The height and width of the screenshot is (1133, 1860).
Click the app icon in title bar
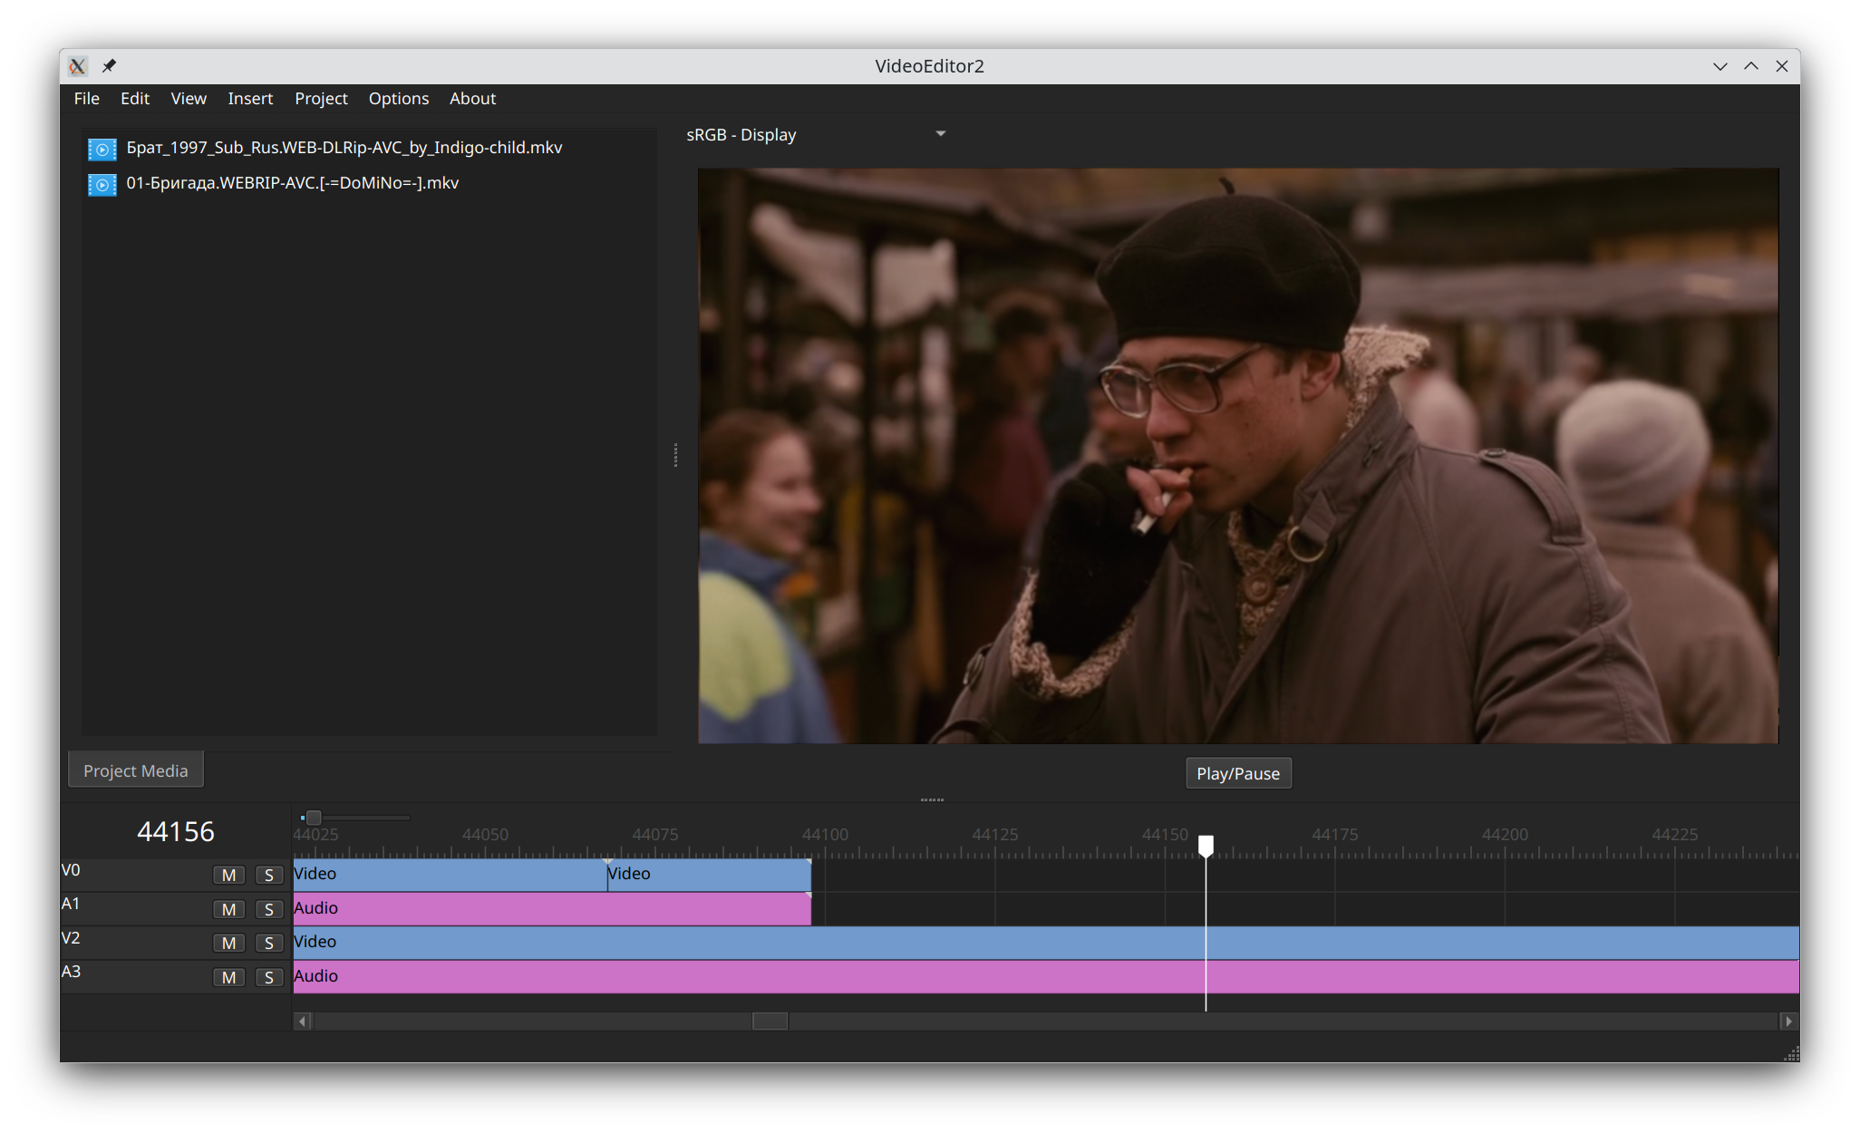[x=78, y=66]
